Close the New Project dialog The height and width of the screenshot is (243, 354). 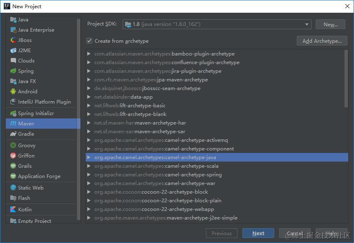tap(347, 6)
